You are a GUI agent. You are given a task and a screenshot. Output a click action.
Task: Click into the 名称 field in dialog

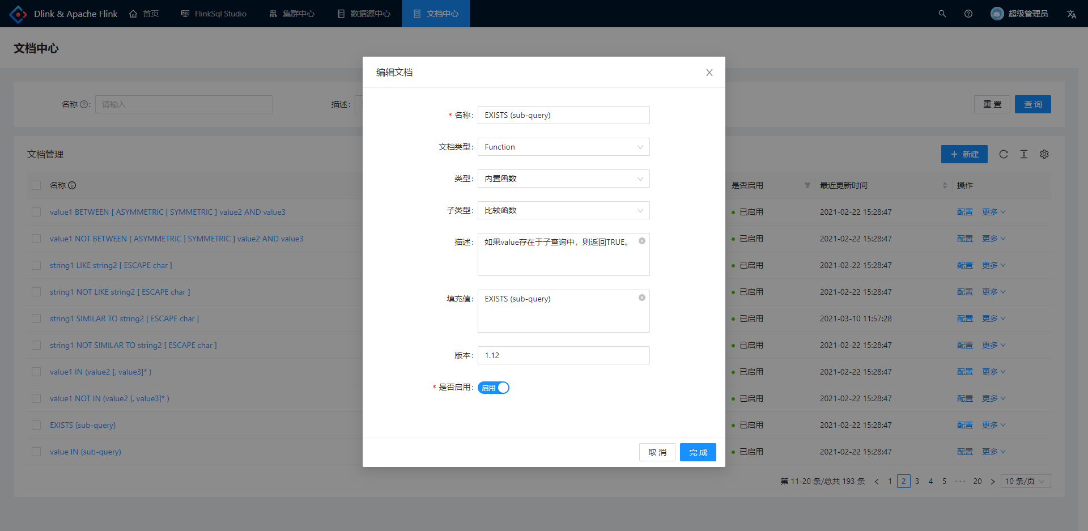(x=564, y=115)
